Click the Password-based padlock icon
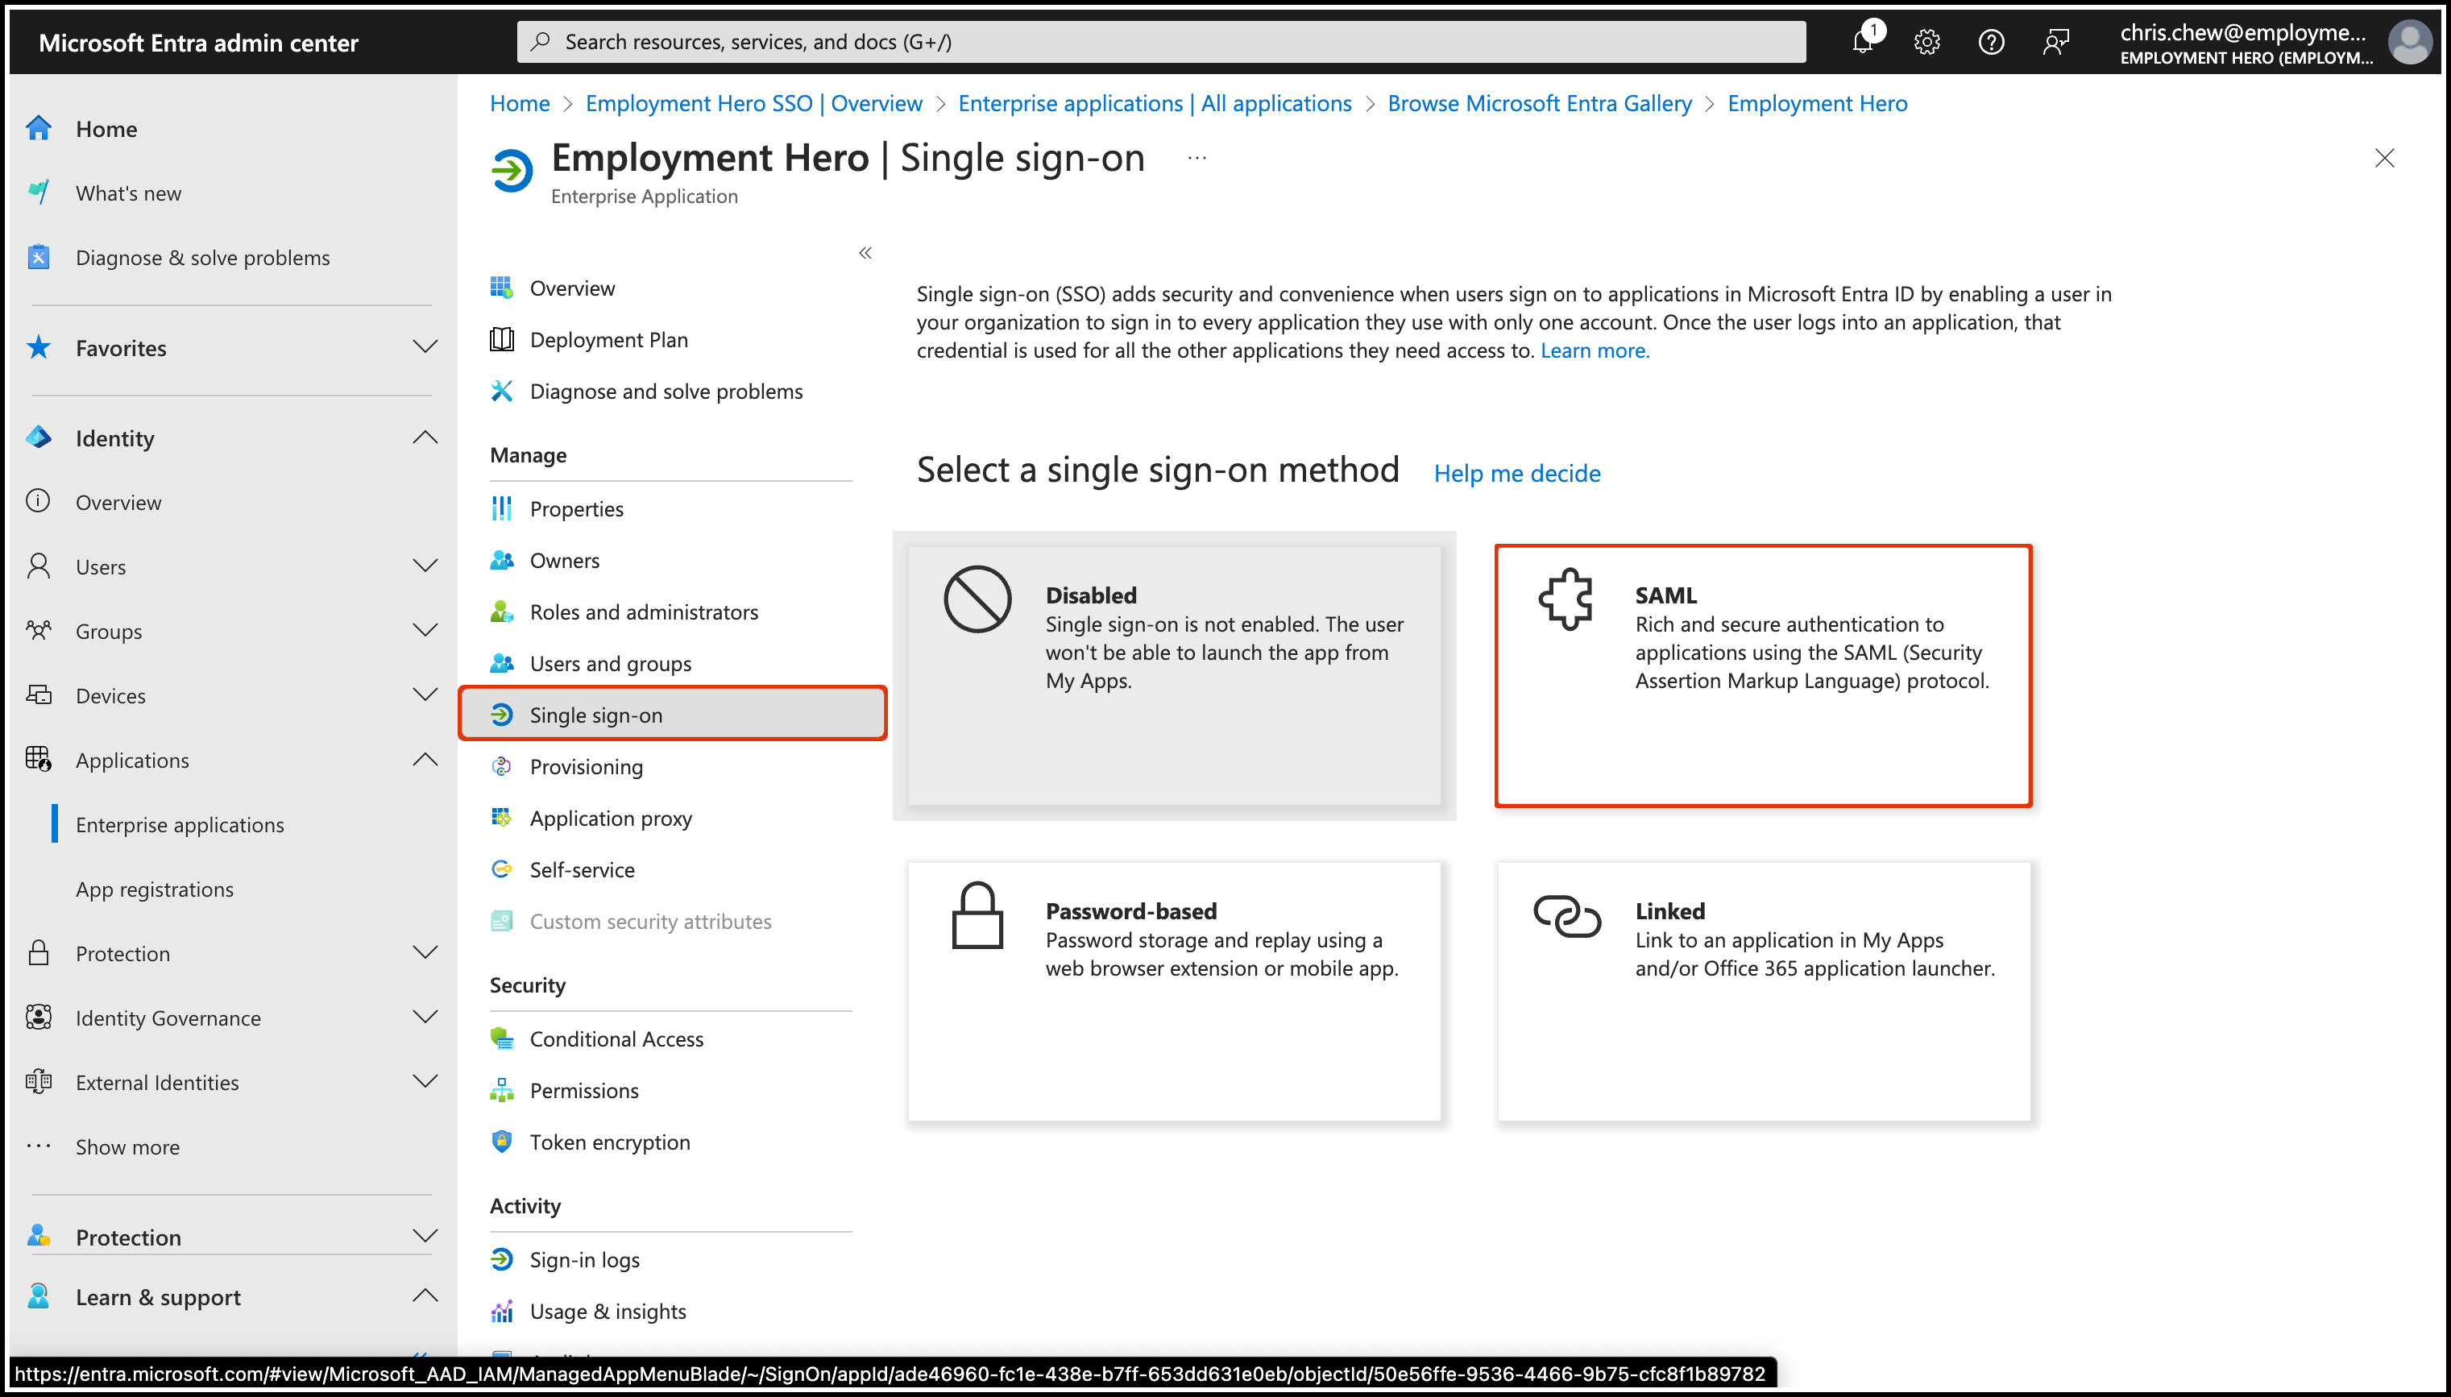2451x1397 pixels. (977, 915)
